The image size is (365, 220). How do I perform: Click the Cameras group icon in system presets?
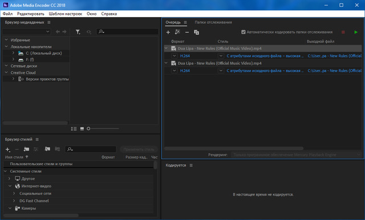(17, 208)
